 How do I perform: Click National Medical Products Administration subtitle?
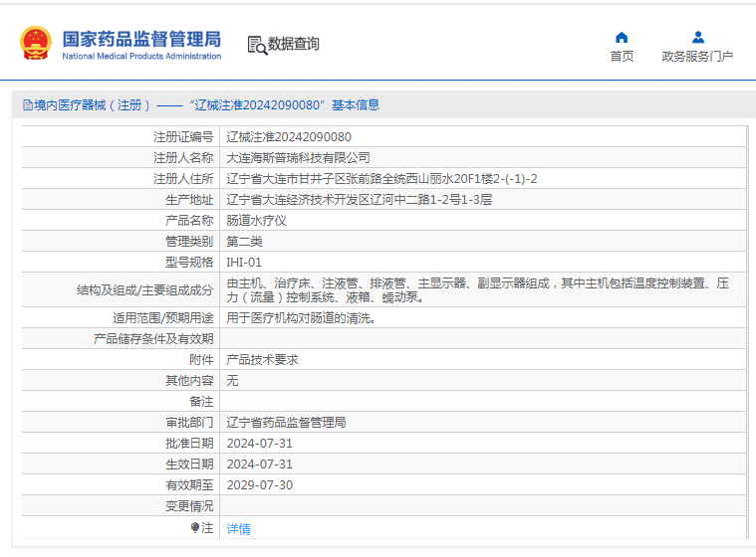[x=141, y=57]
